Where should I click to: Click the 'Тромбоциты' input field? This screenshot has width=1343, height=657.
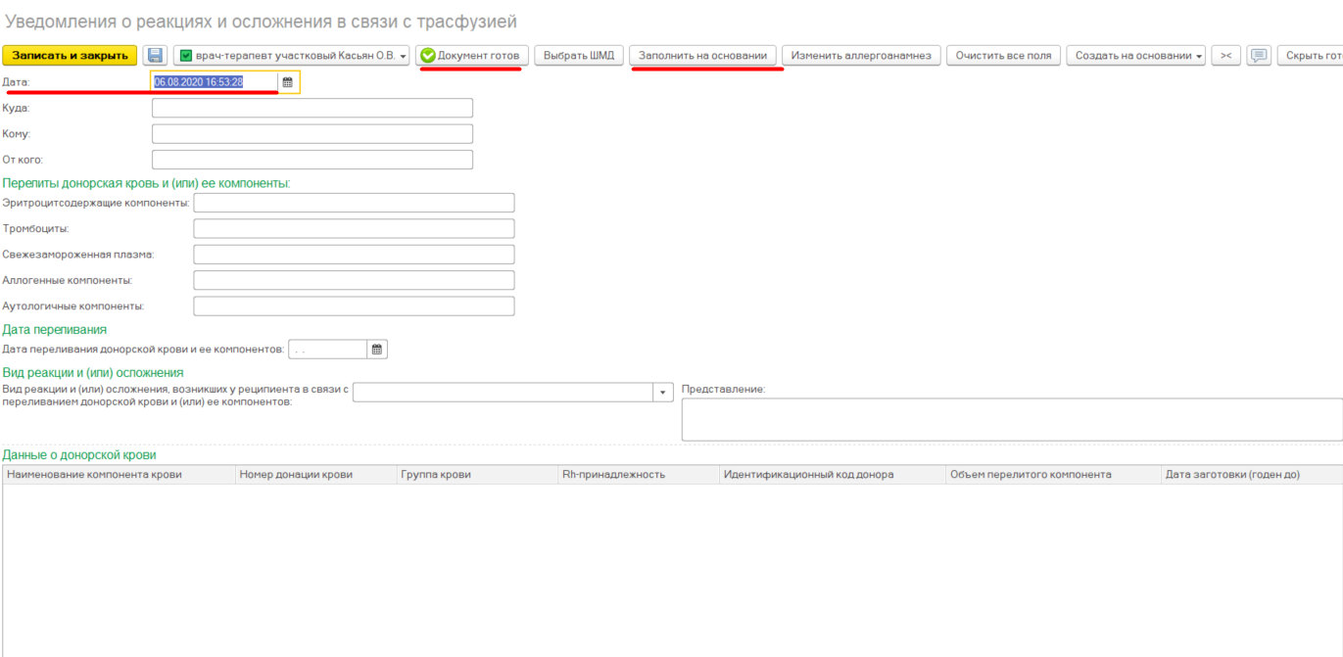coord(354,229)
